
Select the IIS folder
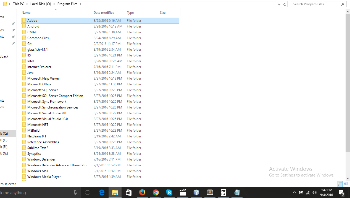[x=100, y=55]
